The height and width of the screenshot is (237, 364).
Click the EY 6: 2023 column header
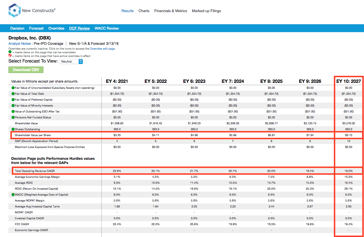tap(194, 81)
